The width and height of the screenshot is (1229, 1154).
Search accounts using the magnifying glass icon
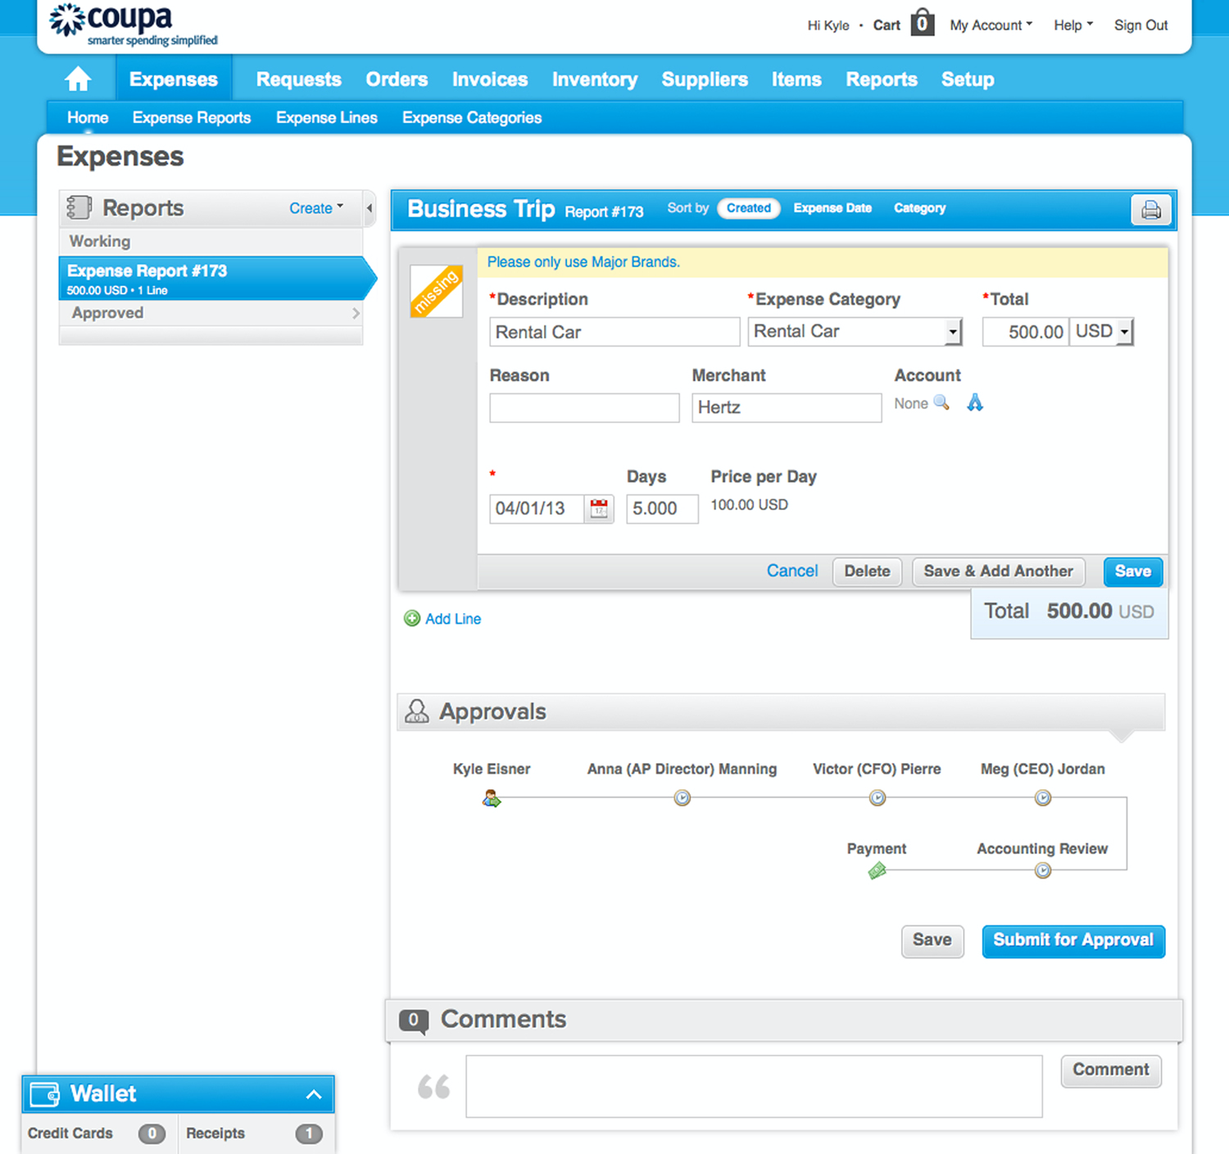pyautogui.click(x=941, y=402)
